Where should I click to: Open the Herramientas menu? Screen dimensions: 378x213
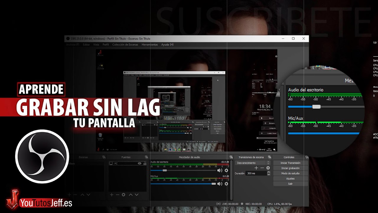pyautogui.click(x=150, y=45)
